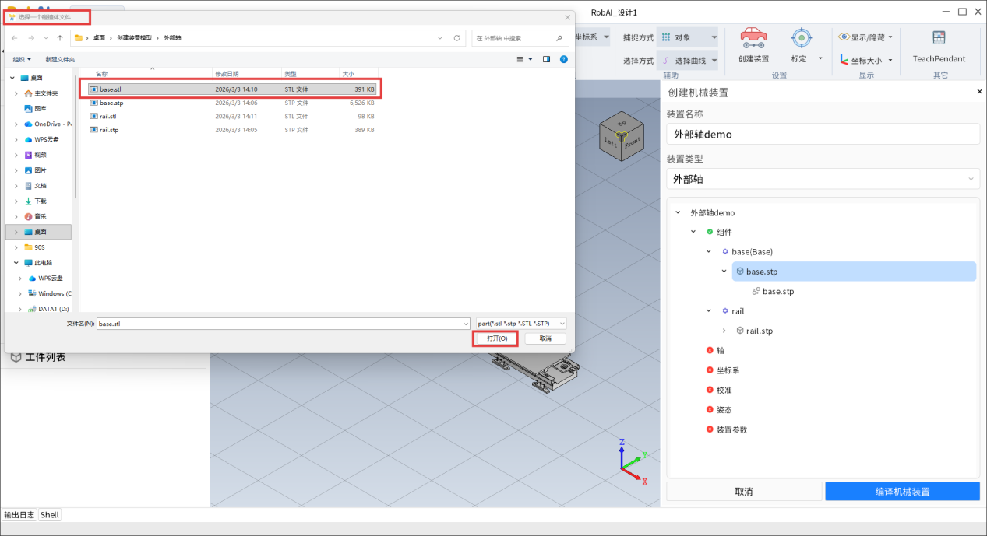Select OneDrive in the sidebar
987x536 pixels.
click(x=48, y=124)
